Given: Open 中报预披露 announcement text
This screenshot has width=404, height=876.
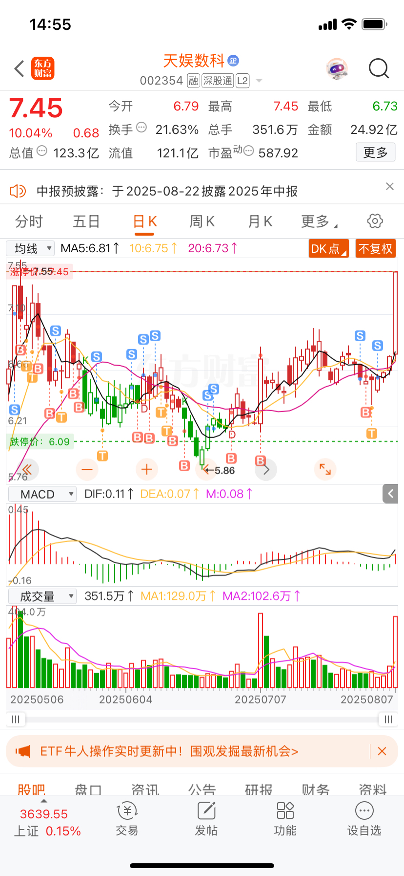Looking at the screenshot, I should [167, 191].
